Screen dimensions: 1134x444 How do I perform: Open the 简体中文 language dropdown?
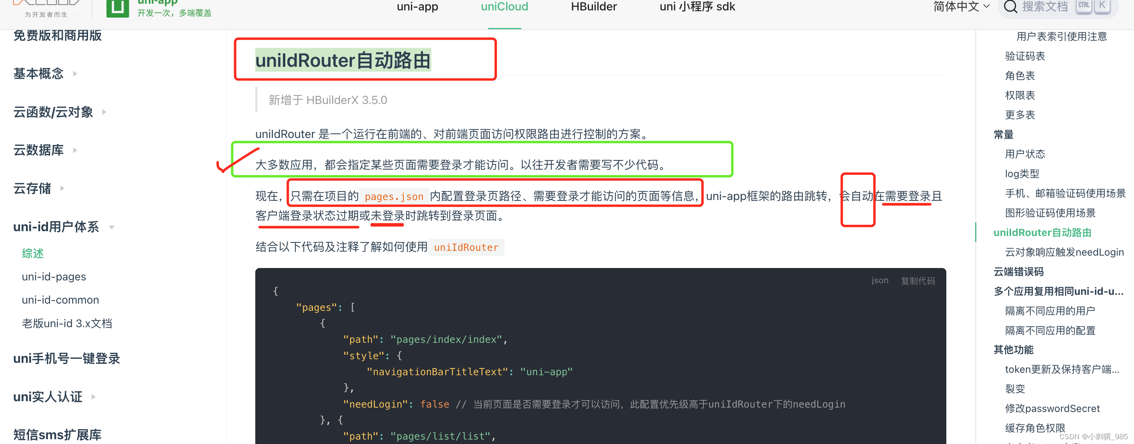pos(962,7)
